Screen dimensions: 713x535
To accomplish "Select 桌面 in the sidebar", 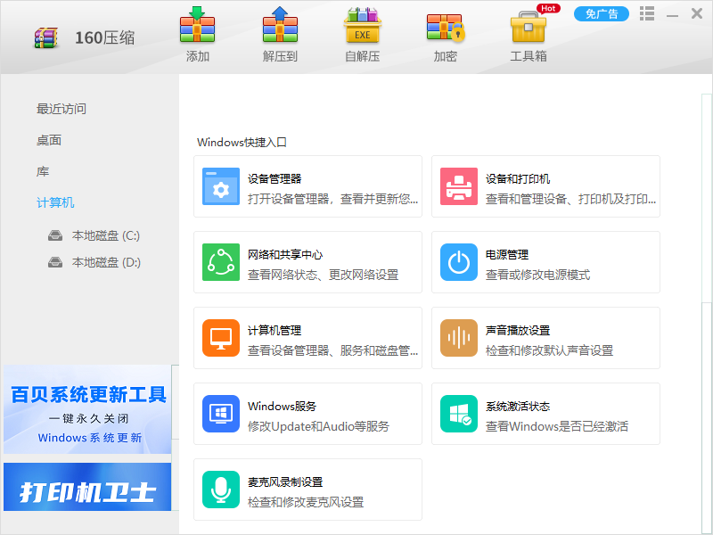I will (x=49, y=141).
